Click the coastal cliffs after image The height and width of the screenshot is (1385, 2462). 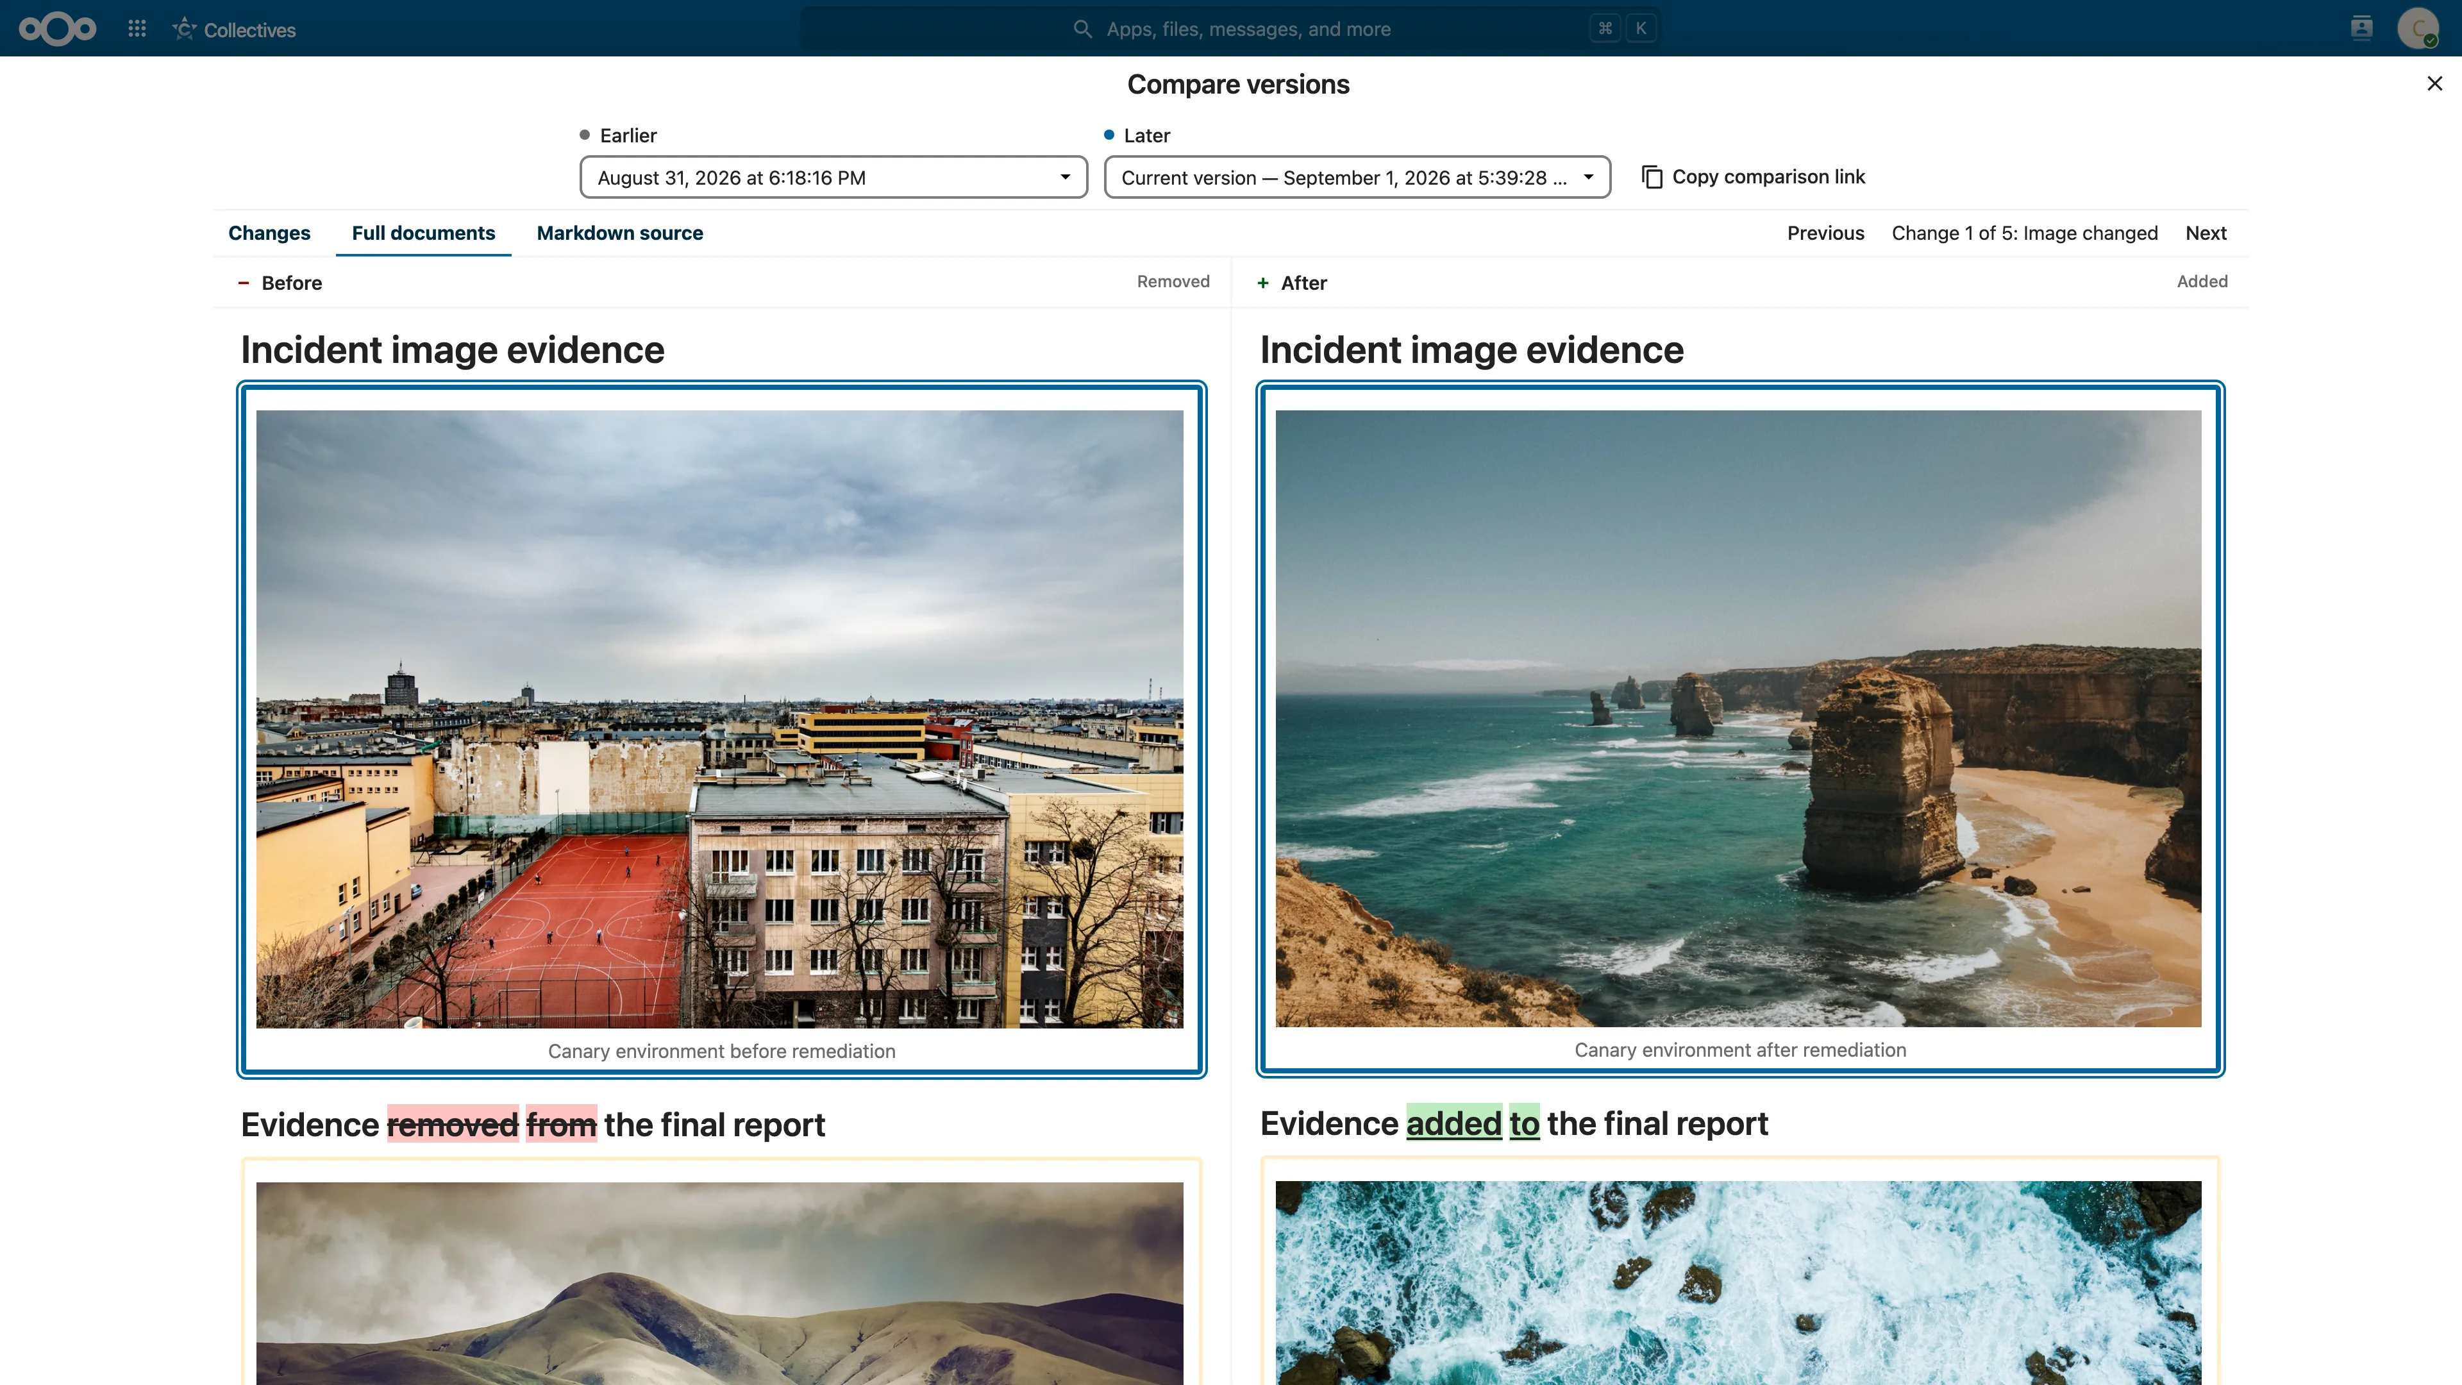[1739, 719]
